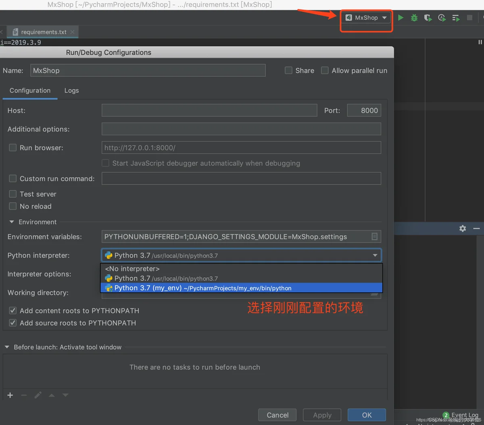This screenshot has height=425, width=484.
Task: Open the MxShop run configuration dropdown
Action: pos(366,18)
